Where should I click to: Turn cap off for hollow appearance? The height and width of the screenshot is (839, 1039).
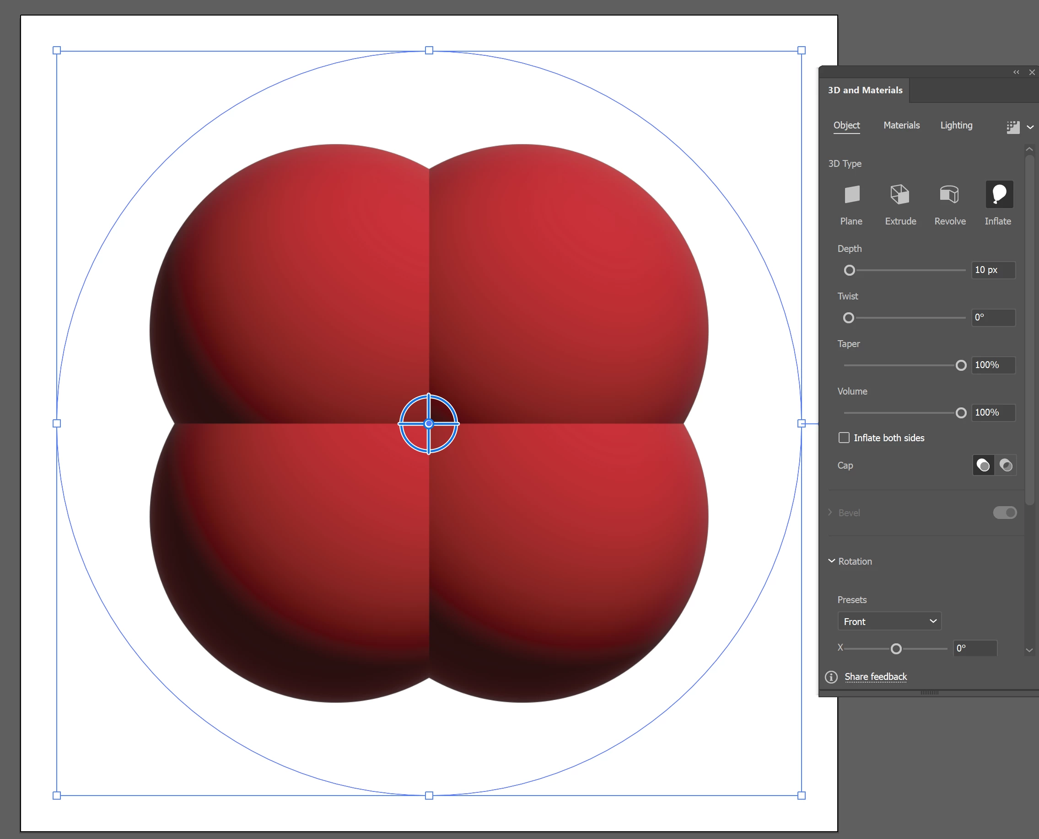[1006, 465]
